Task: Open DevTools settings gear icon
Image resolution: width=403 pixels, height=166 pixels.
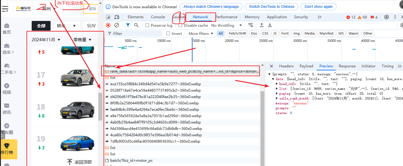Action: click(x=387, y=17)
